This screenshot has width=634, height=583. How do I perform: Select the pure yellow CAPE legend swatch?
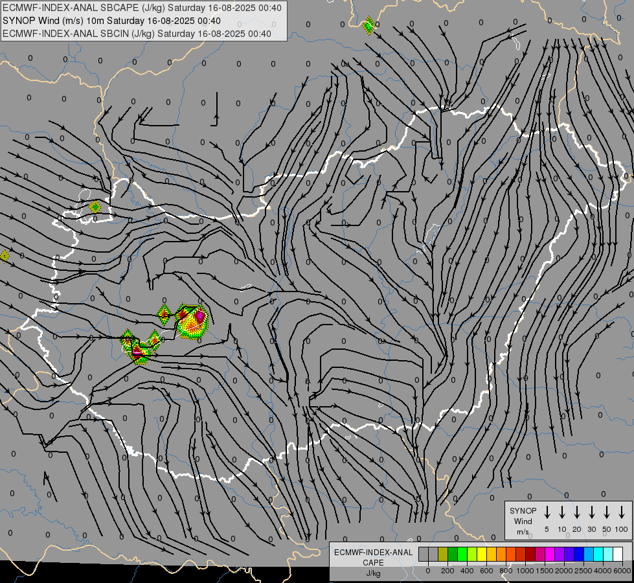click(482, 554)
